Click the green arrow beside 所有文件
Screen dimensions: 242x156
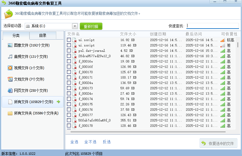pyautogui.click(x=58, y=102)
